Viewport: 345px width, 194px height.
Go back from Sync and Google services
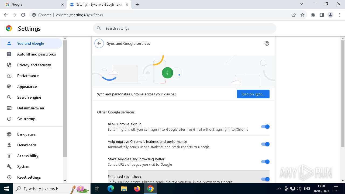click(99, 43)
